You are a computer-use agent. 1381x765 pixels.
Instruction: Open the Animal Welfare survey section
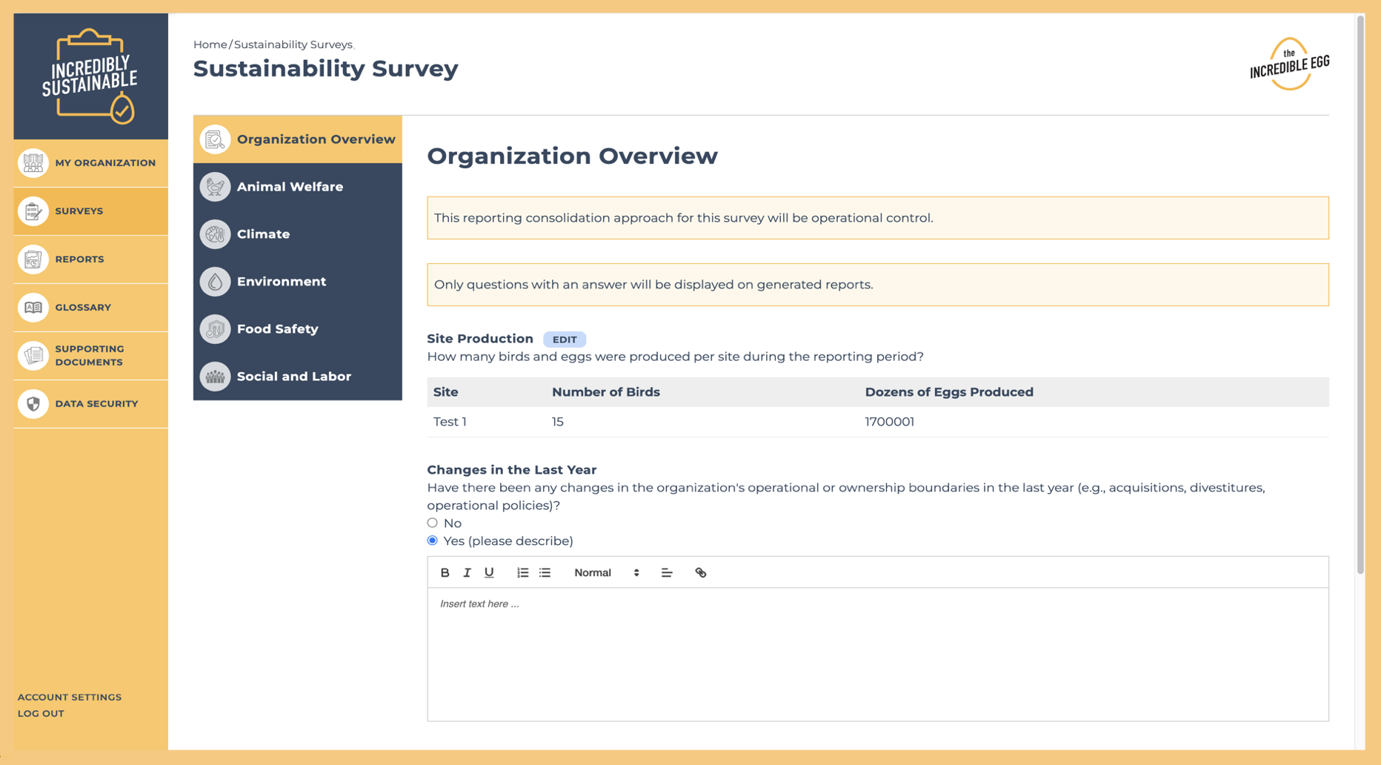[290, 187]
